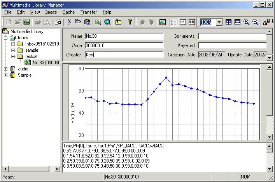
Task: Click the Print toolbar icon
Action: pyautogui.click(x=38, y=22)
